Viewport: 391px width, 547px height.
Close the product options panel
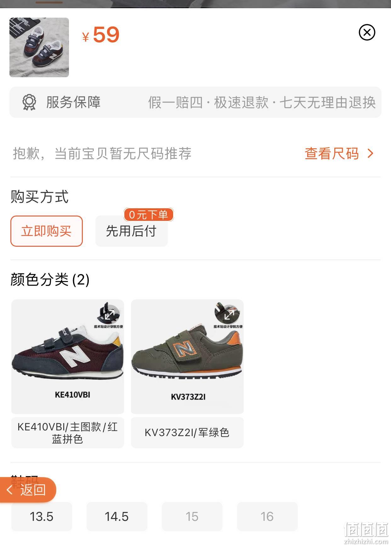[367, 32]
